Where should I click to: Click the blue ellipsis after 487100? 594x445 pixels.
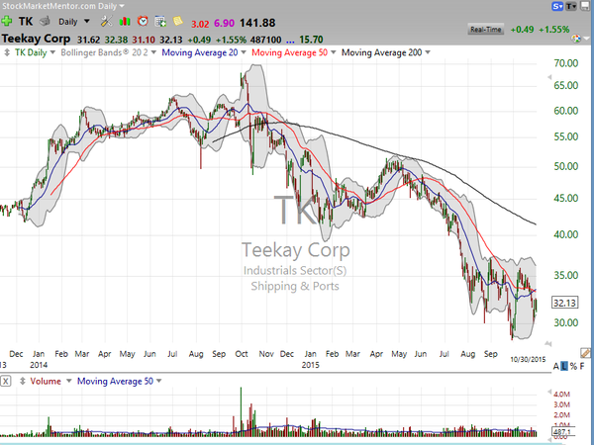point(290,41)
